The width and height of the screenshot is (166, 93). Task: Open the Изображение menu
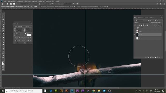[x=20, y=1]
